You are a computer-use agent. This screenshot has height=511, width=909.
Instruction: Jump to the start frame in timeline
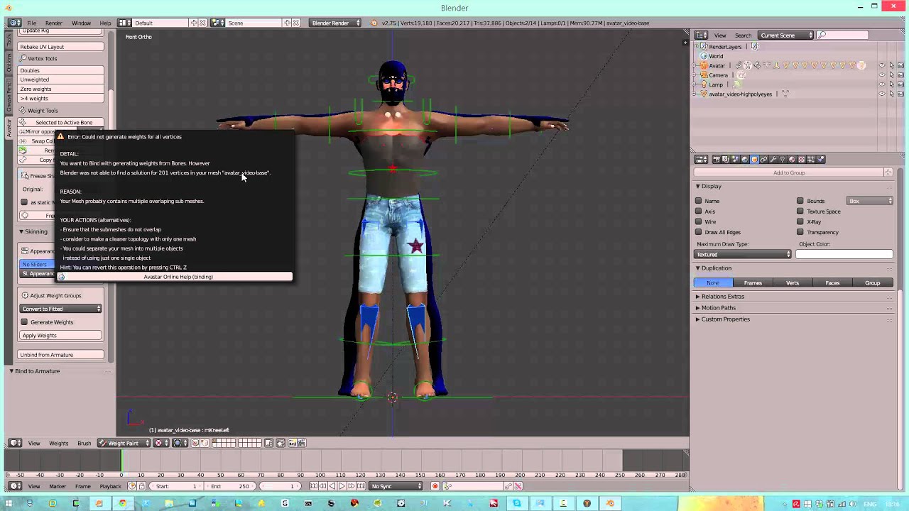tap(313, 486)
